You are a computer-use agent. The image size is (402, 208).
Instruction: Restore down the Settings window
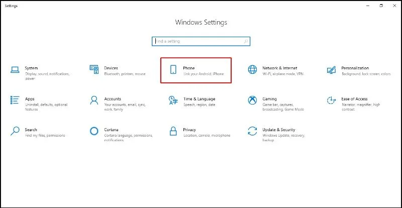pos(381,6)
